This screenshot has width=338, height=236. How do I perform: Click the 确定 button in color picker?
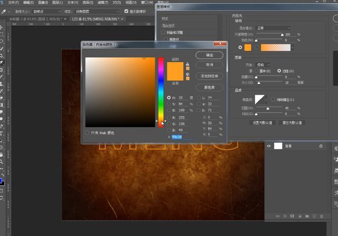(x=209, y=55)
